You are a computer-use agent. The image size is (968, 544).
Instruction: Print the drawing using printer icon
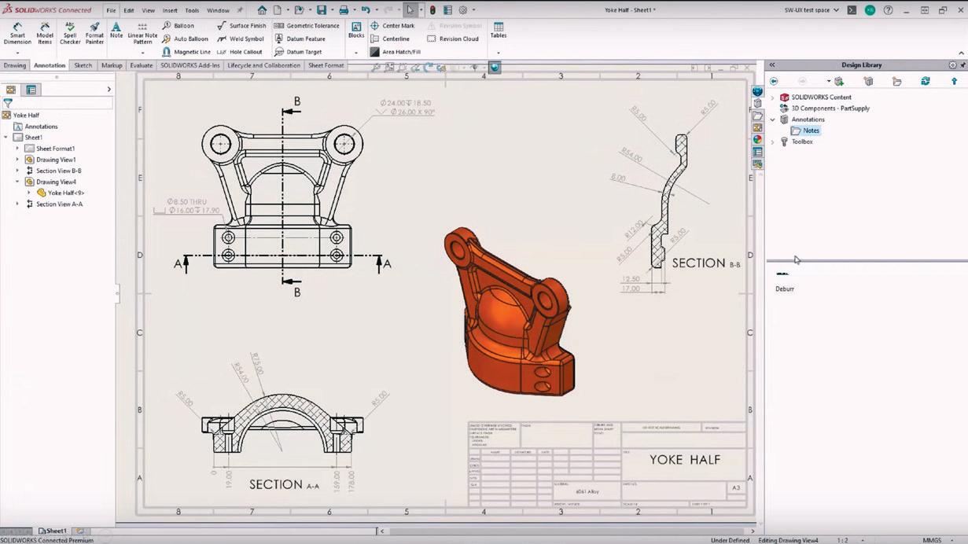click(x=344, y=10)
